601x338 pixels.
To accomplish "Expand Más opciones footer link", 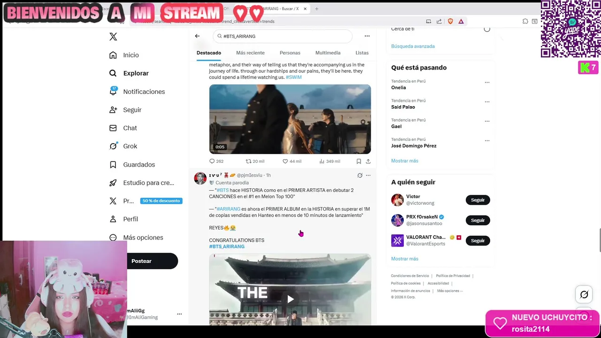I will [x=450, y=291].
